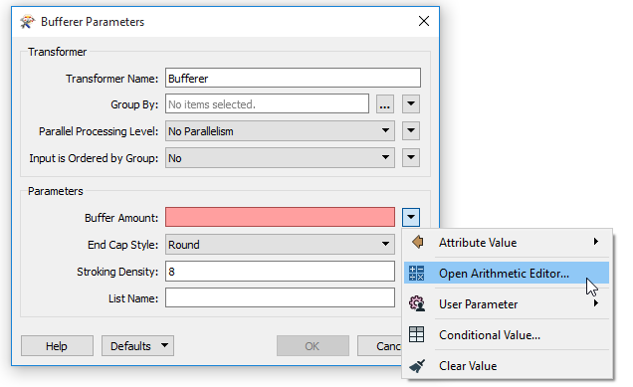Click the User Parameter gear icon
The image size is (633, 387).
(417, 303)
